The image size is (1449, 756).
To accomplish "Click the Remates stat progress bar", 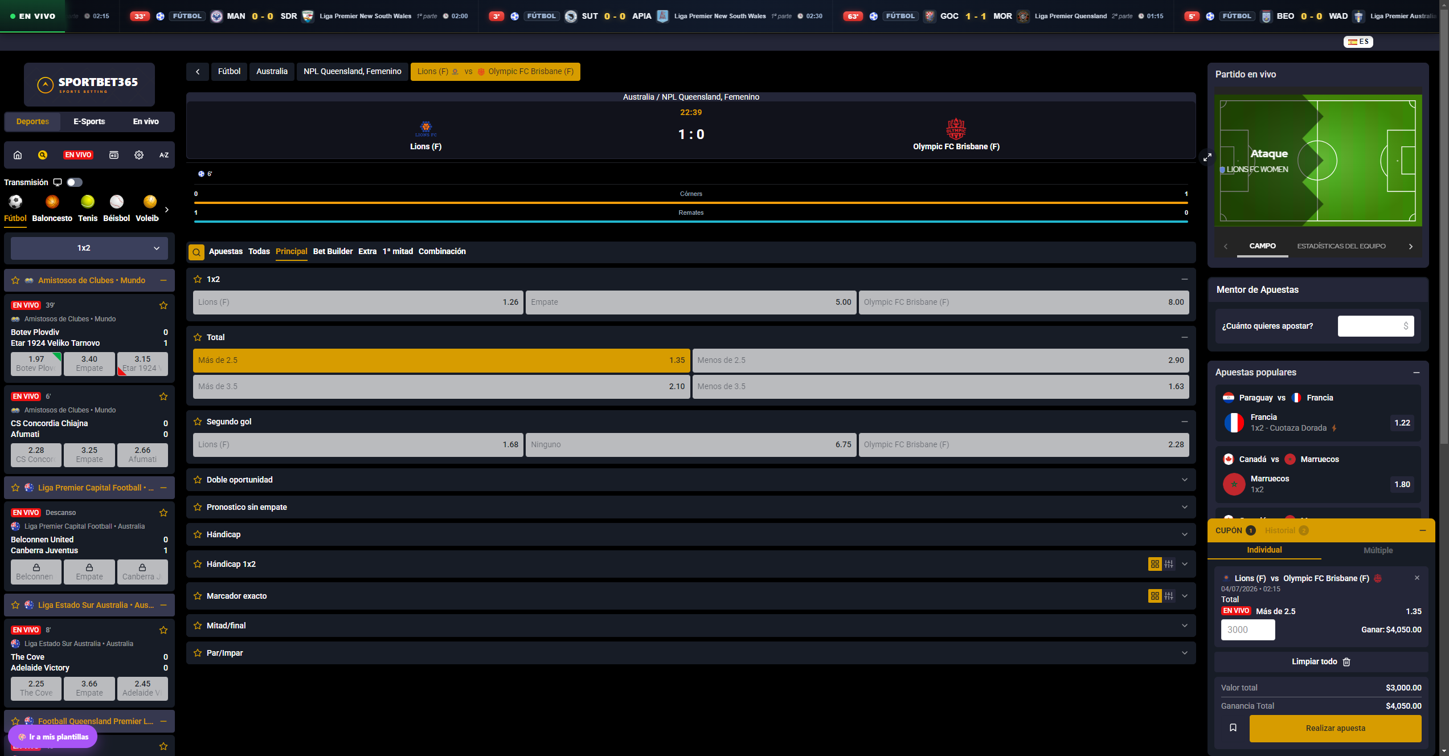I will [691, 221].
